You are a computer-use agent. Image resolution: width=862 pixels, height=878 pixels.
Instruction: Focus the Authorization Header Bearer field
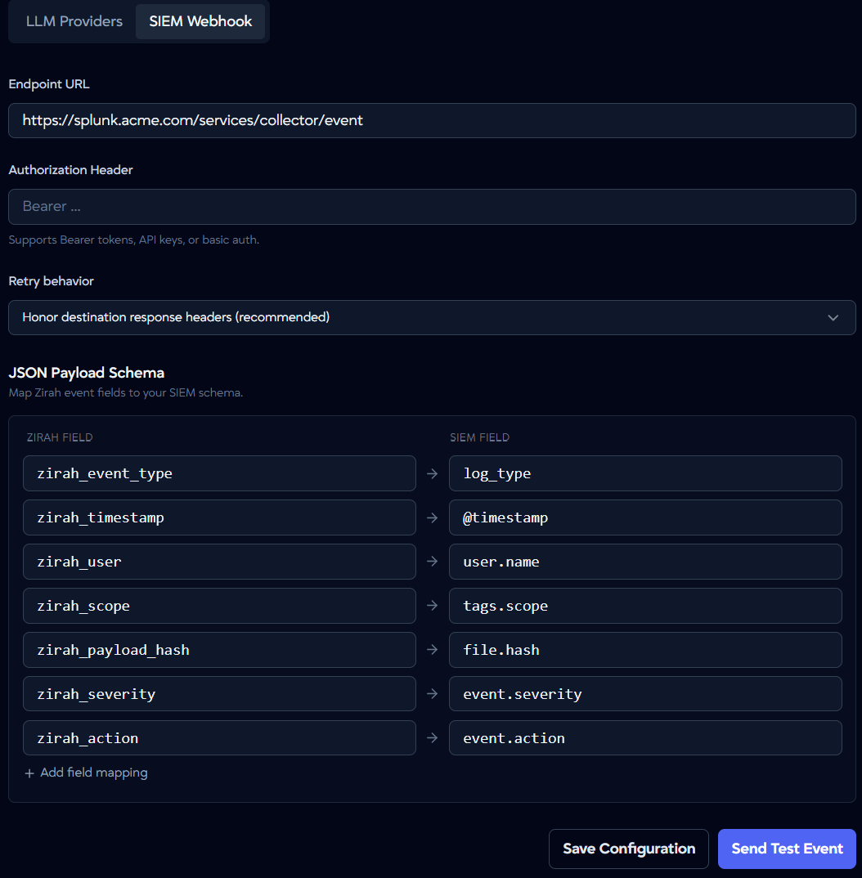pos(432,207)
